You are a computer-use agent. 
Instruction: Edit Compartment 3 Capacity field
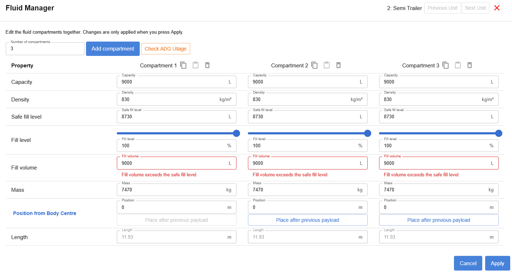pos(439,82)
